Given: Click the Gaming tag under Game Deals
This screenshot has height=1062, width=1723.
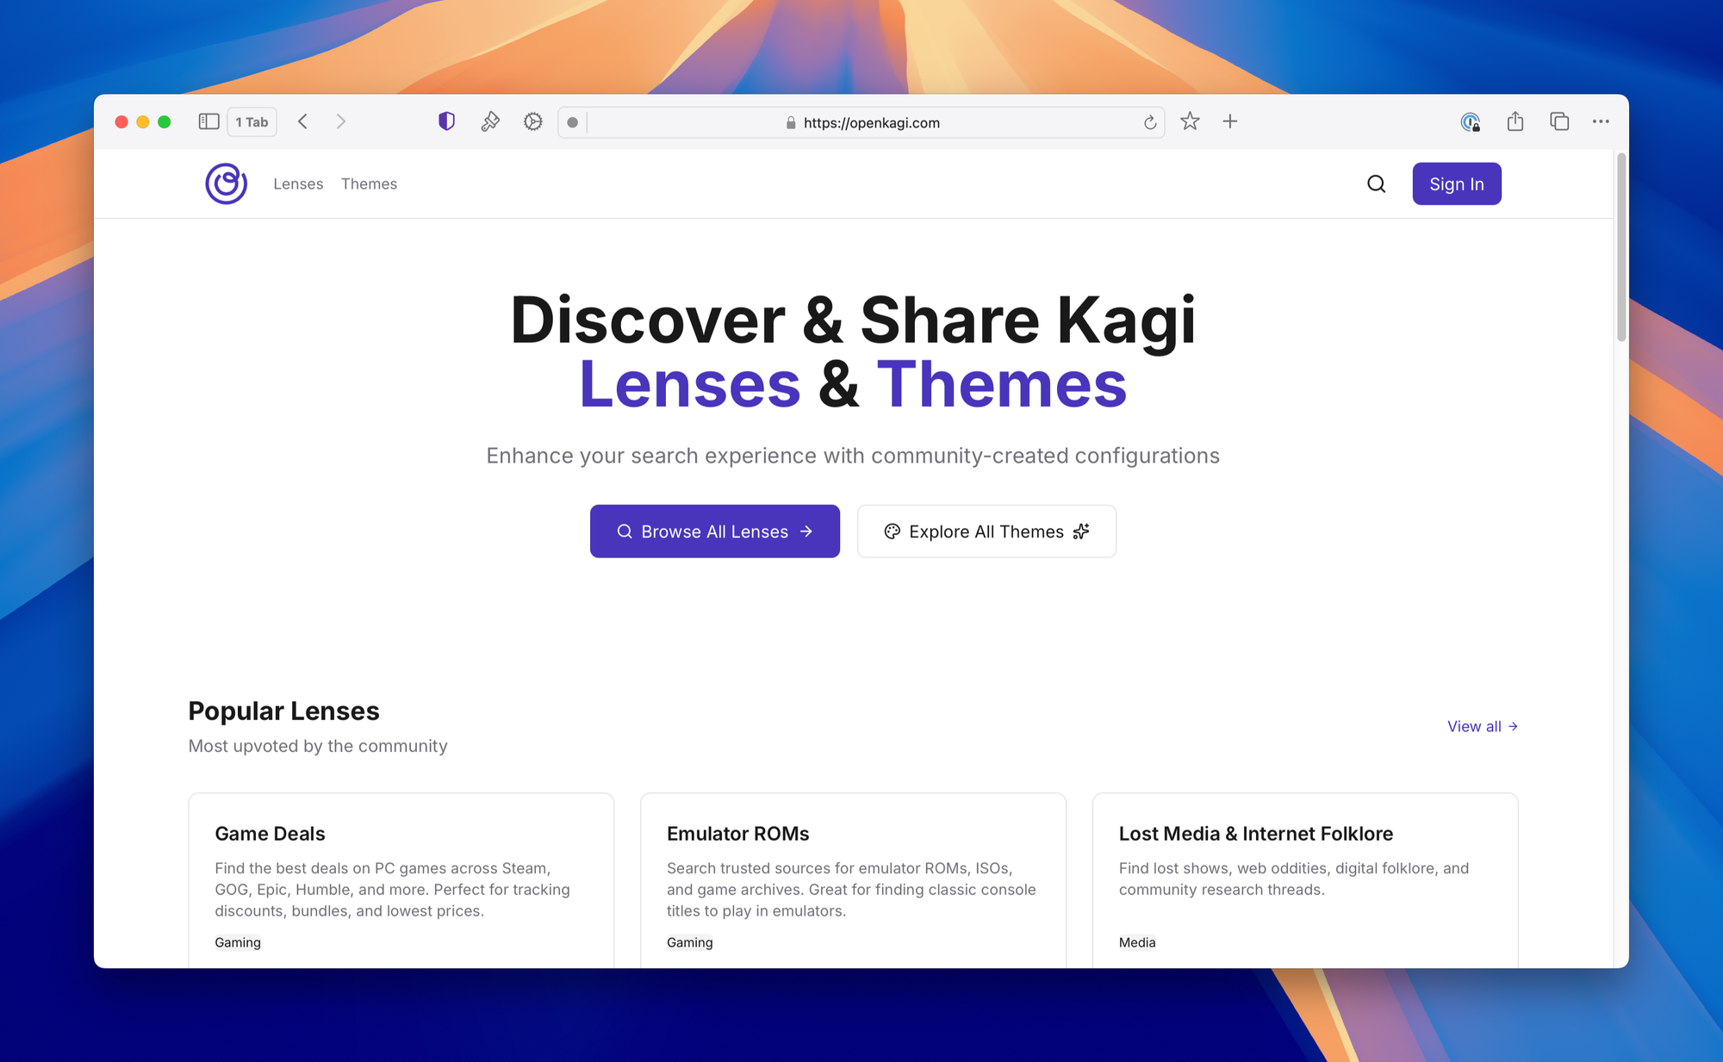Looking at the screenshot, I should [x=238, y=942].
